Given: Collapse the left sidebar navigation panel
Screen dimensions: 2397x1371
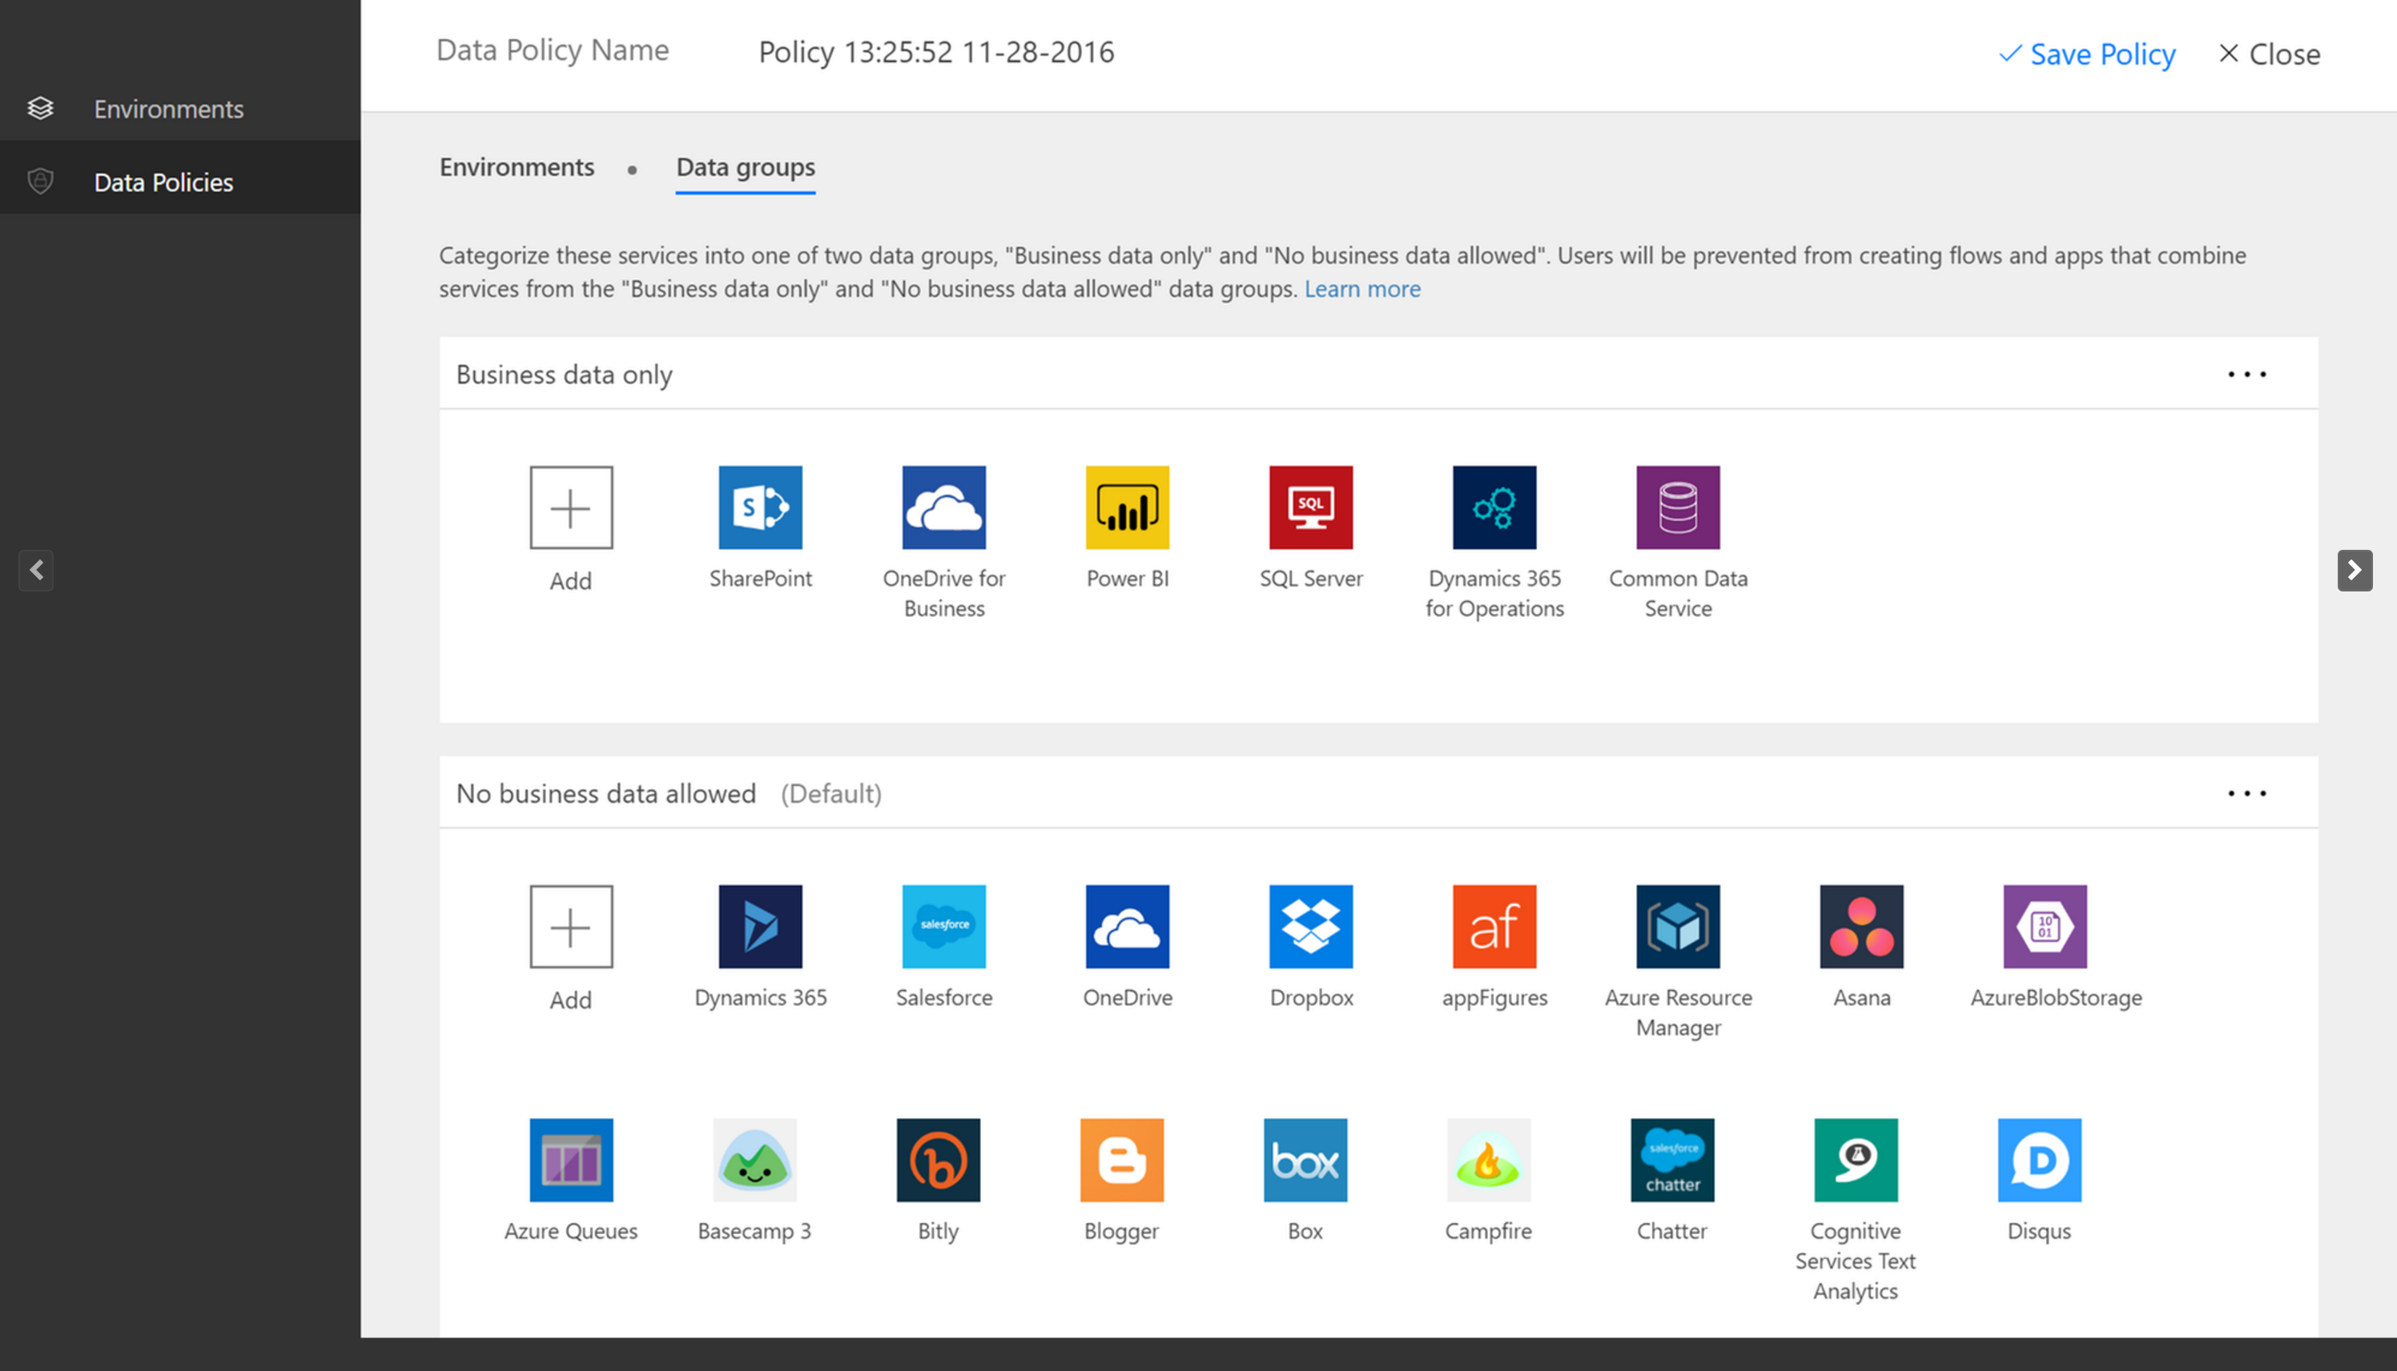Looking at the screenshot, I should point(36,571).
